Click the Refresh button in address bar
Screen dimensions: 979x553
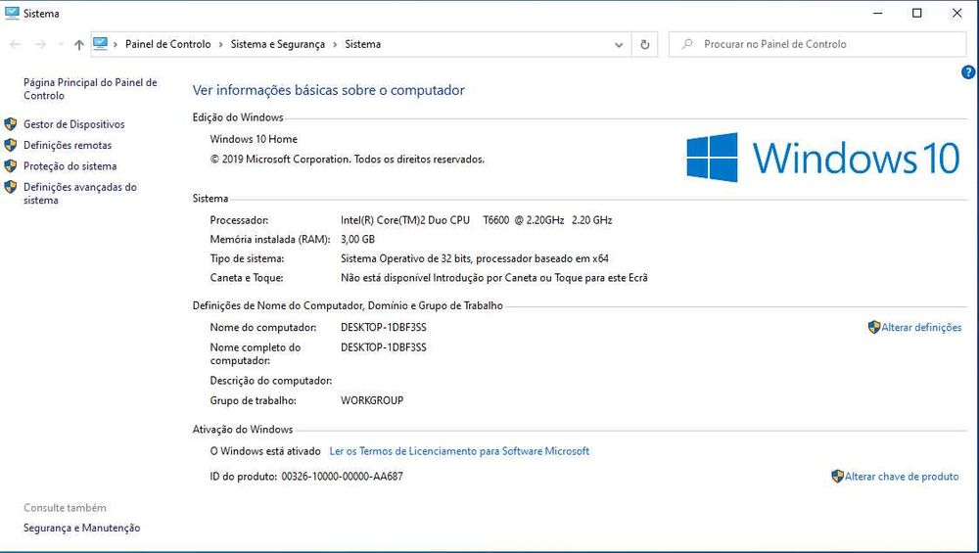pyautogui.click(x=644, y=44)
